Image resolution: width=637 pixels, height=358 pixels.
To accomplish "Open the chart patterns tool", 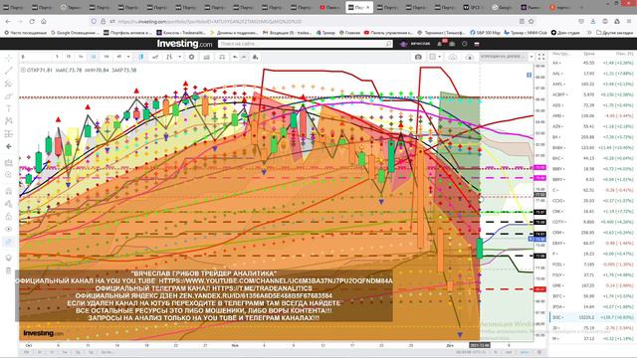I will (9, 121).
